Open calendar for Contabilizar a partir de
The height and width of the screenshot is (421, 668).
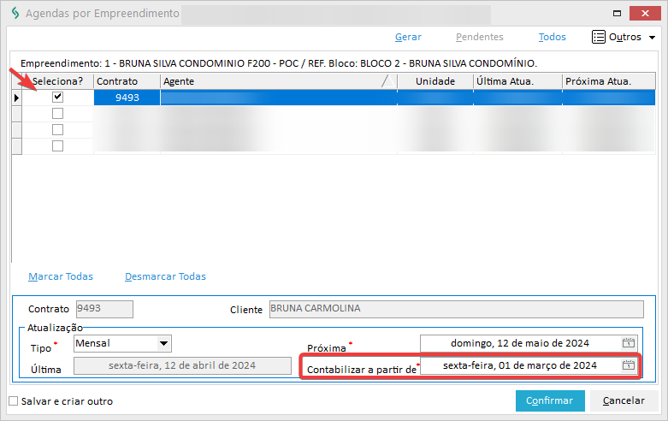coord(629,365)
